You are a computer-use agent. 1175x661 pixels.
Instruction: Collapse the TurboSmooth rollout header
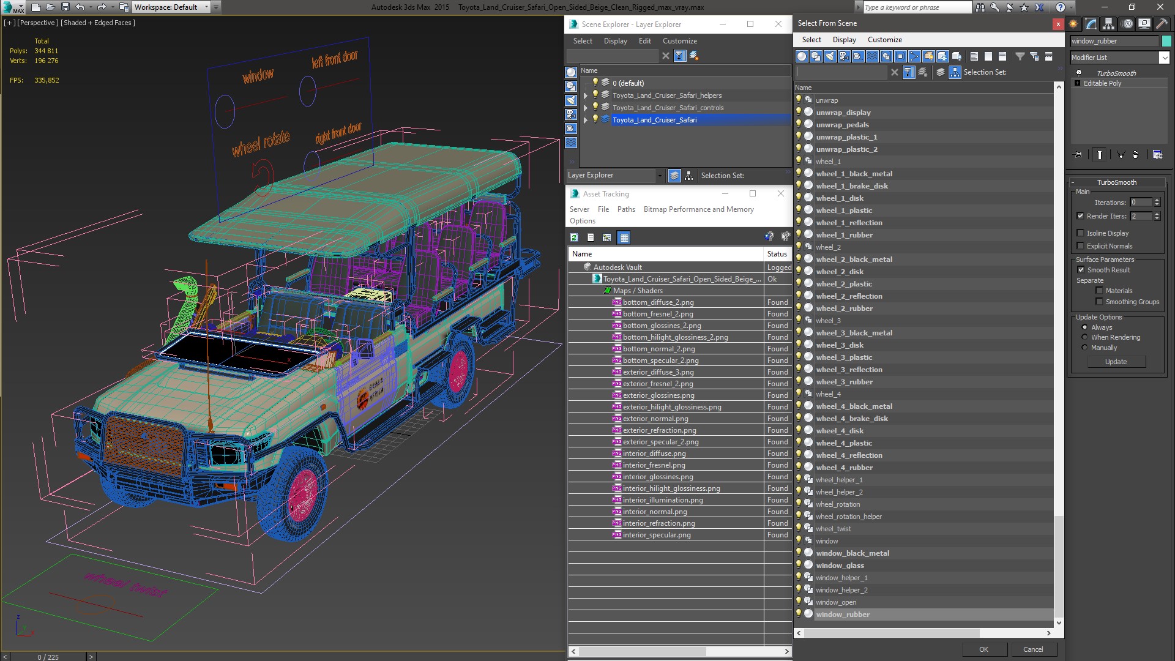point(1116,182)
